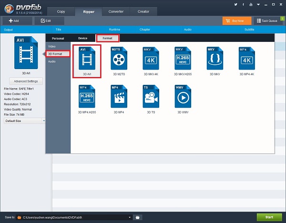This screenshot has height=223, width=286.
Task: Click the Output column header
Action: 9,30
